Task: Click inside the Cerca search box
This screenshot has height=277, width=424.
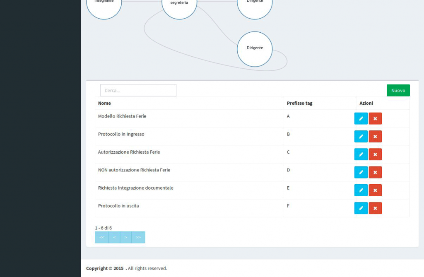Action: coord(138,90)
